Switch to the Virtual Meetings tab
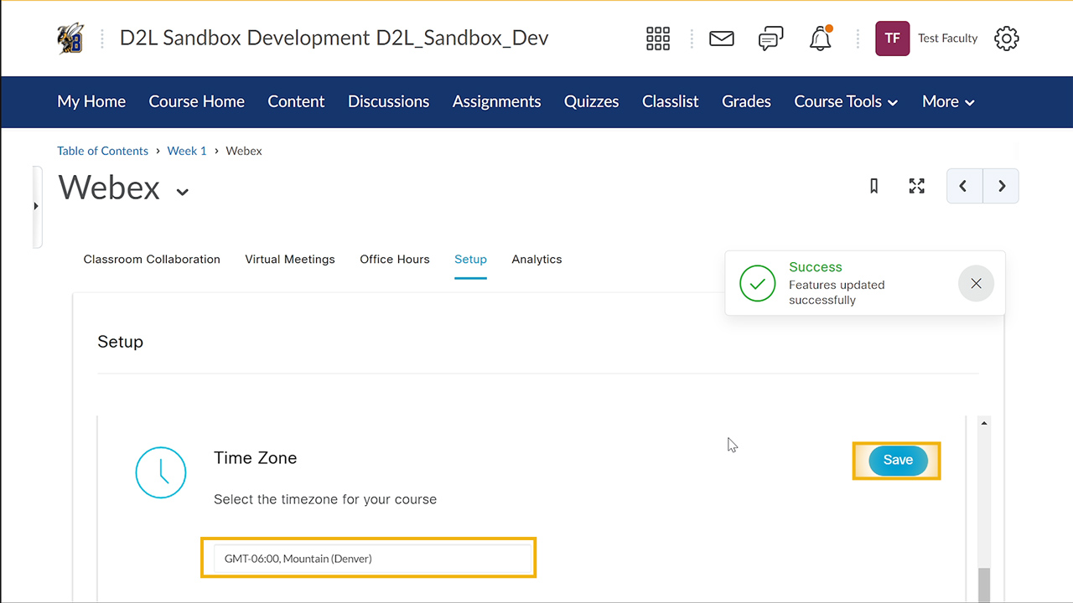Screen dimensions: 1073x603 [289, 259]
